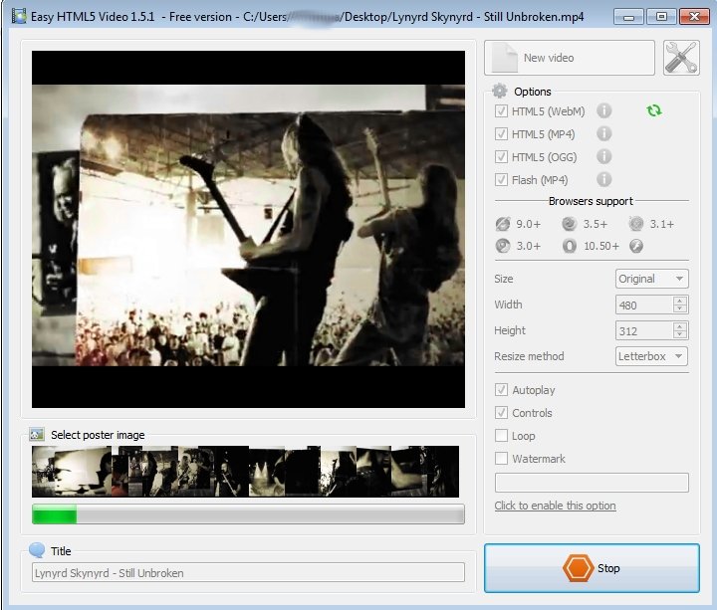
Task: Disable the Autoplay checkbox
Action: 501,390
